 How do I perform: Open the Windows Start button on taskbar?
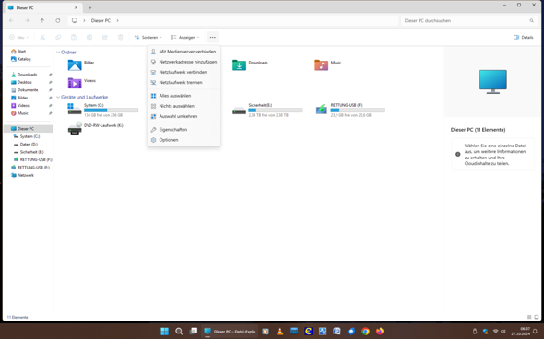pyautogui.click(x=164, y=332)
